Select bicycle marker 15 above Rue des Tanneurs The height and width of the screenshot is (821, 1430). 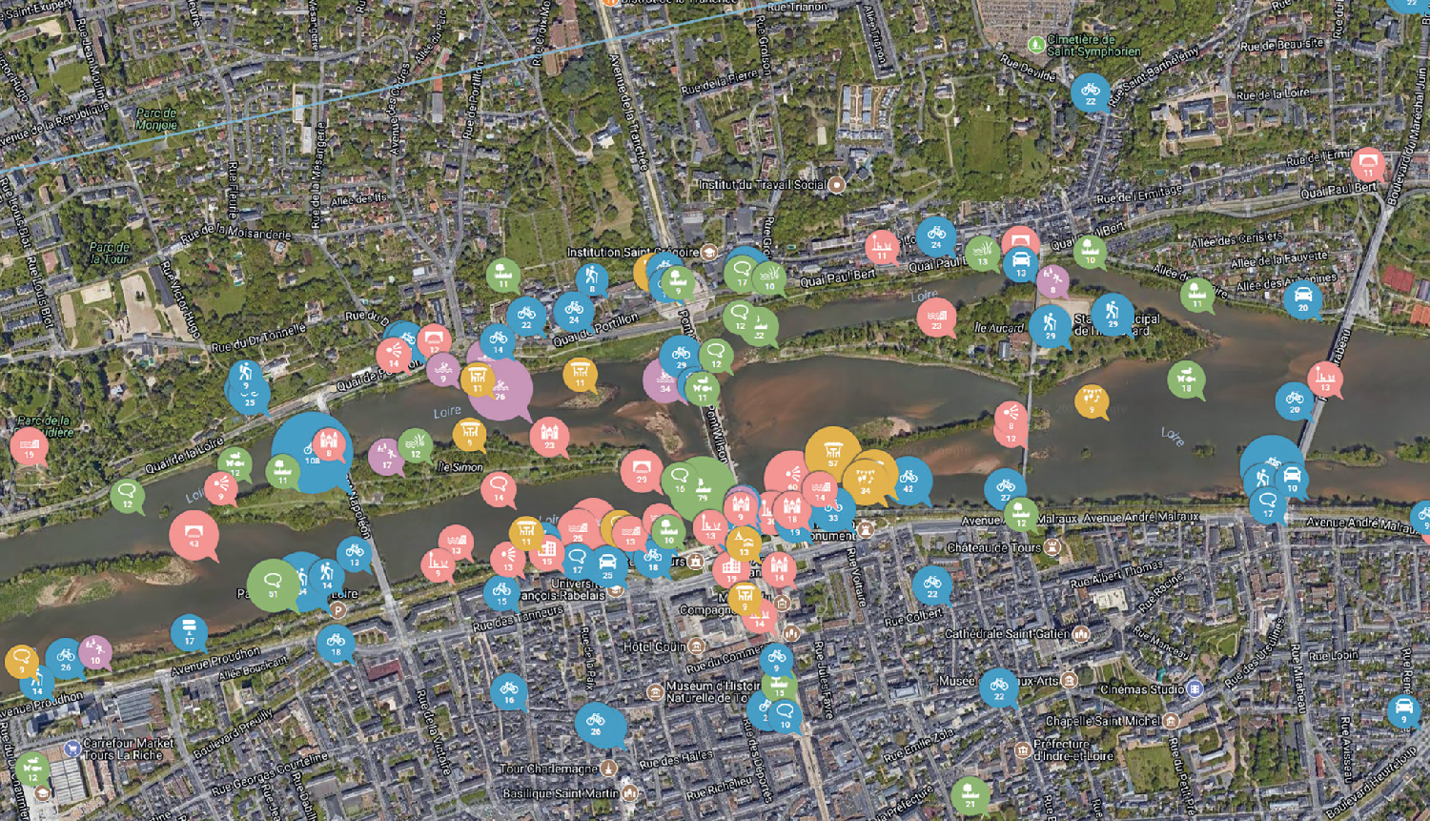[501, 593]
